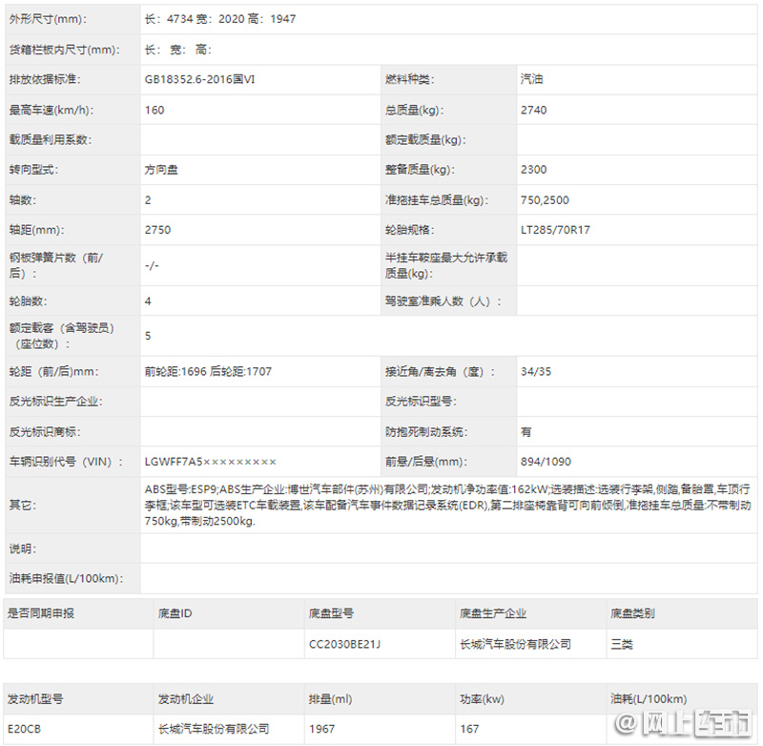Click the 最高车速(km/h) label
This screenshot has height=746, width=763.
(x=52, y=110)
